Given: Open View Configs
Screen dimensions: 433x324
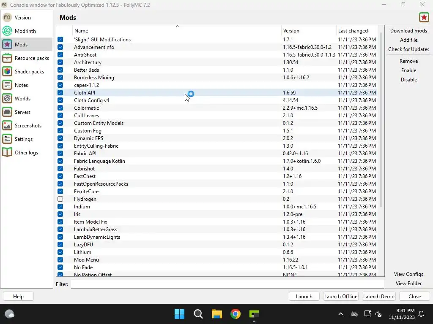Looking at the screenshot, I should tap(408, 274).
